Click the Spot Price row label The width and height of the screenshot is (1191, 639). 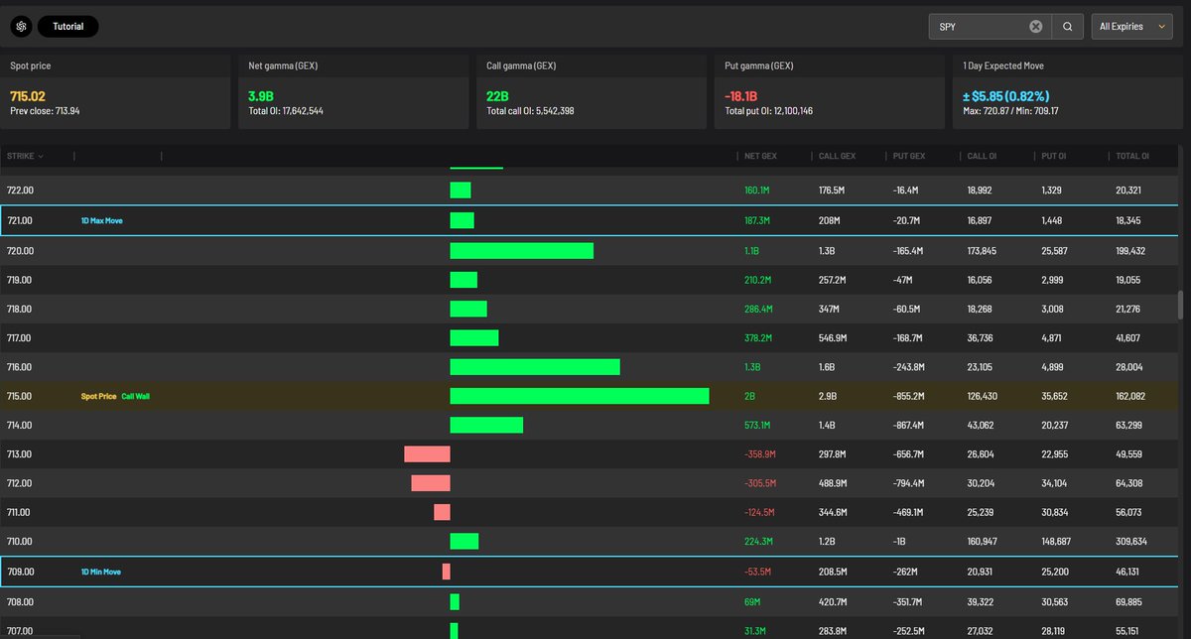[x=98, y=396]
